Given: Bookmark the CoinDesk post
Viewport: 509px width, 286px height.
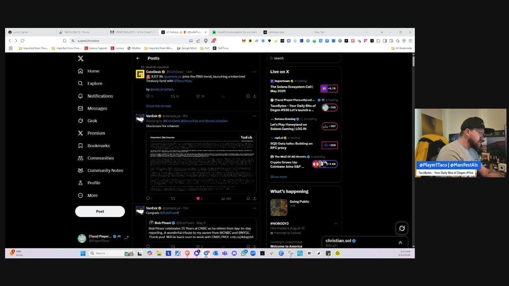Looking at the screenshot, I should tap(248, 96).
